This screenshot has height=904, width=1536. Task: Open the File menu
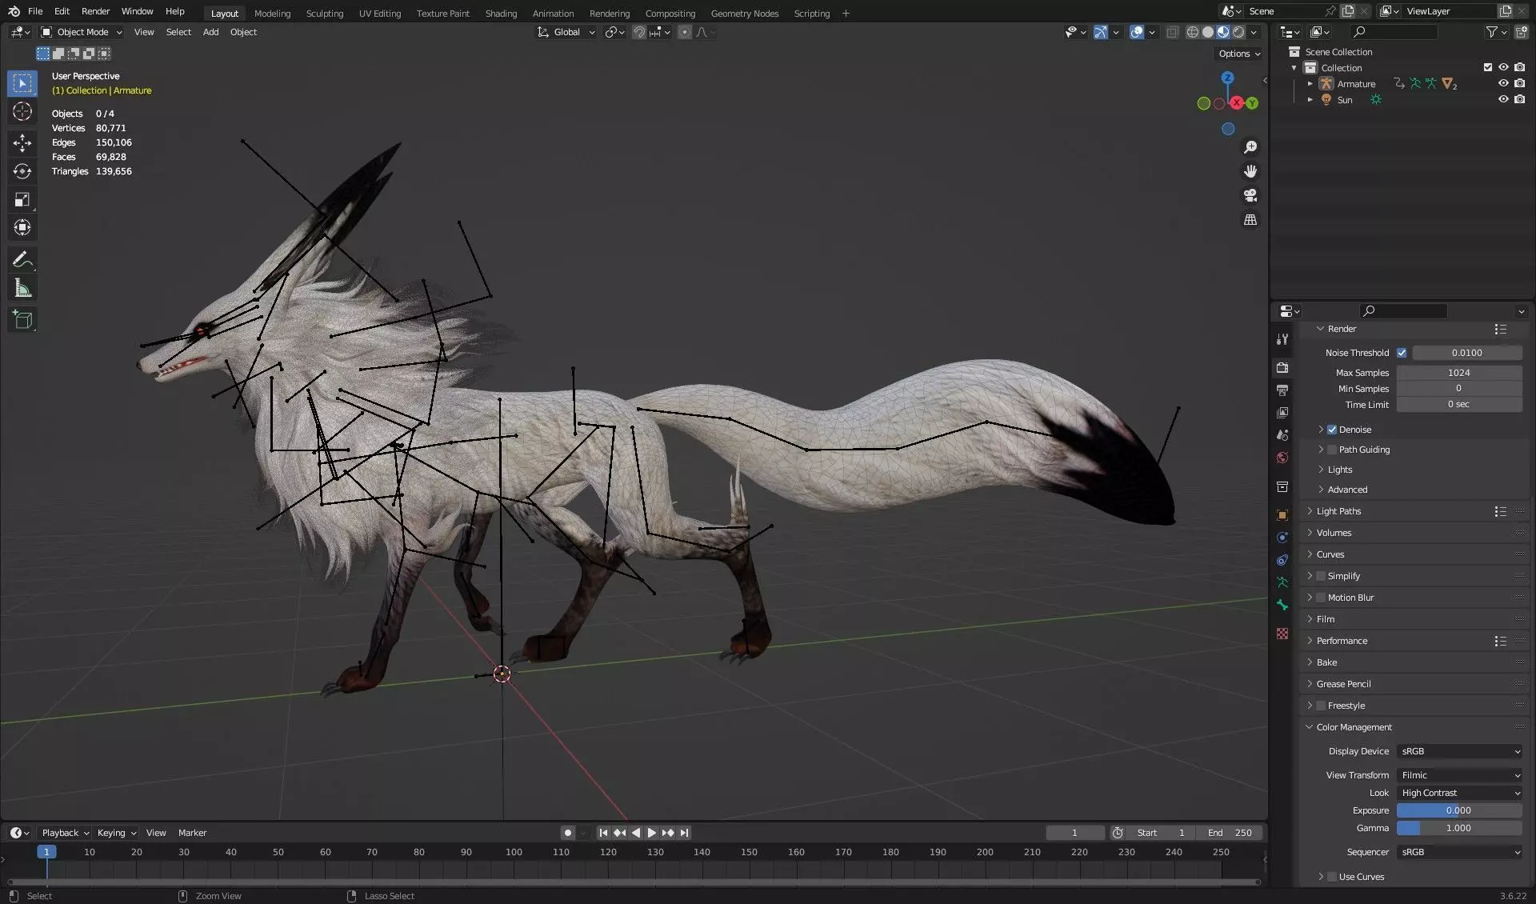35,11
